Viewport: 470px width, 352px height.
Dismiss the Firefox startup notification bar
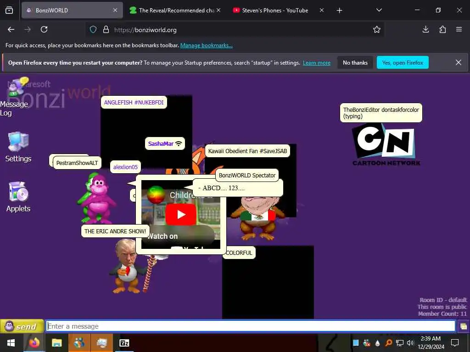point(459,62)
